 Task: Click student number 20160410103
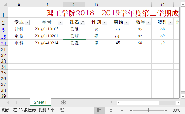click(47, 29)
